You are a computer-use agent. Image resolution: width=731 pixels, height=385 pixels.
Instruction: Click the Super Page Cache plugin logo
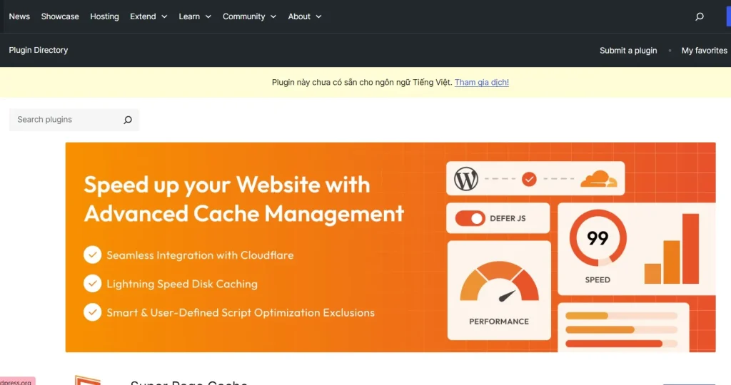[88, 380]
